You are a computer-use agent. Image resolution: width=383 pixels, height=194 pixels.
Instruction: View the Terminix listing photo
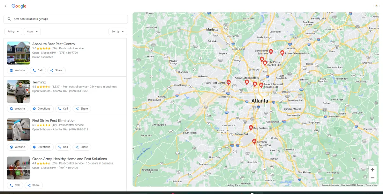tap(19, 91)
